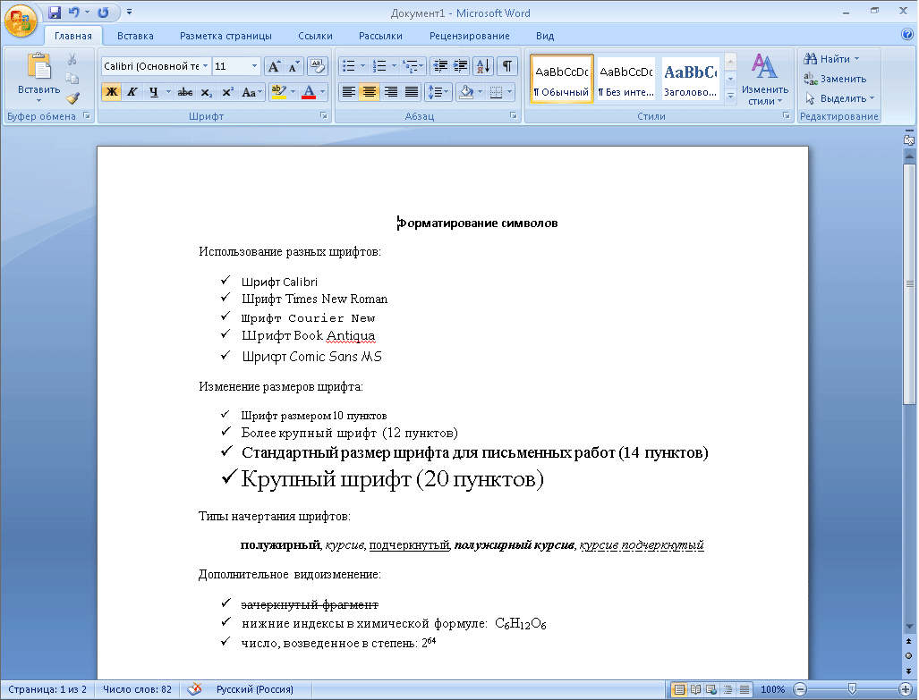
Task: Open the Рассылки tab
Action: pyautogui.click(x=380, y=36)
